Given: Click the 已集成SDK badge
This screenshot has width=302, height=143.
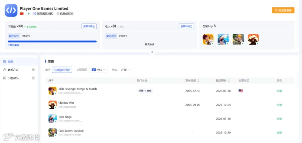Looking at the screenshot, I should click(x=65, y=14).
